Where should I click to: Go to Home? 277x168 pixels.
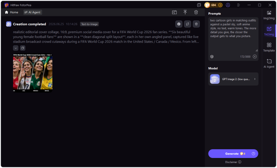point(12,12)
